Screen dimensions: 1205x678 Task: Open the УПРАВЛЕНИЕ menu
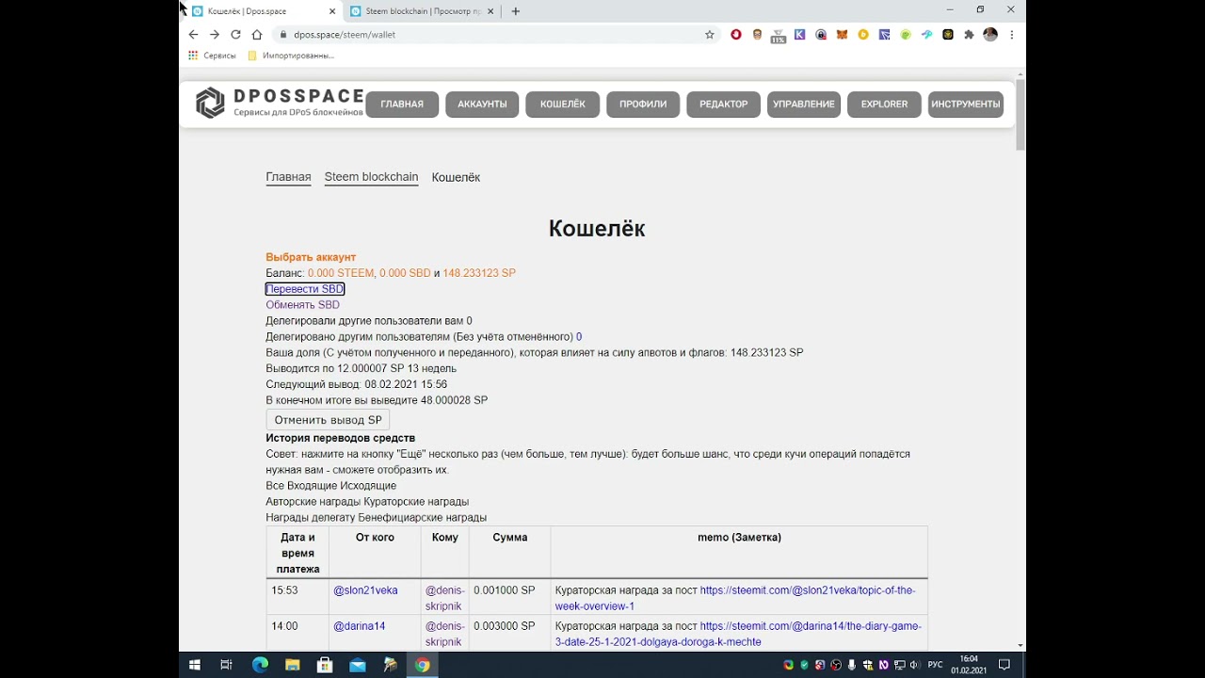[804, 104]
